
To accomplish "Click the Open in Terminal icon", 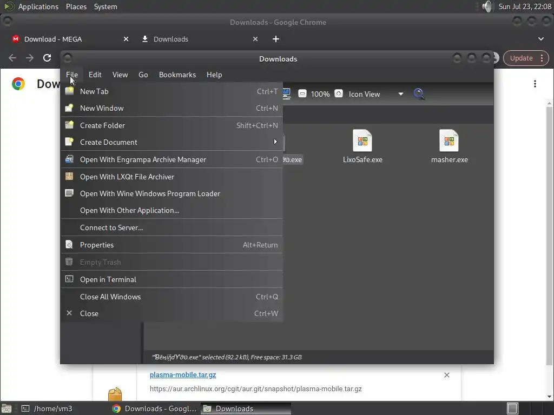I will pos(69,279).
